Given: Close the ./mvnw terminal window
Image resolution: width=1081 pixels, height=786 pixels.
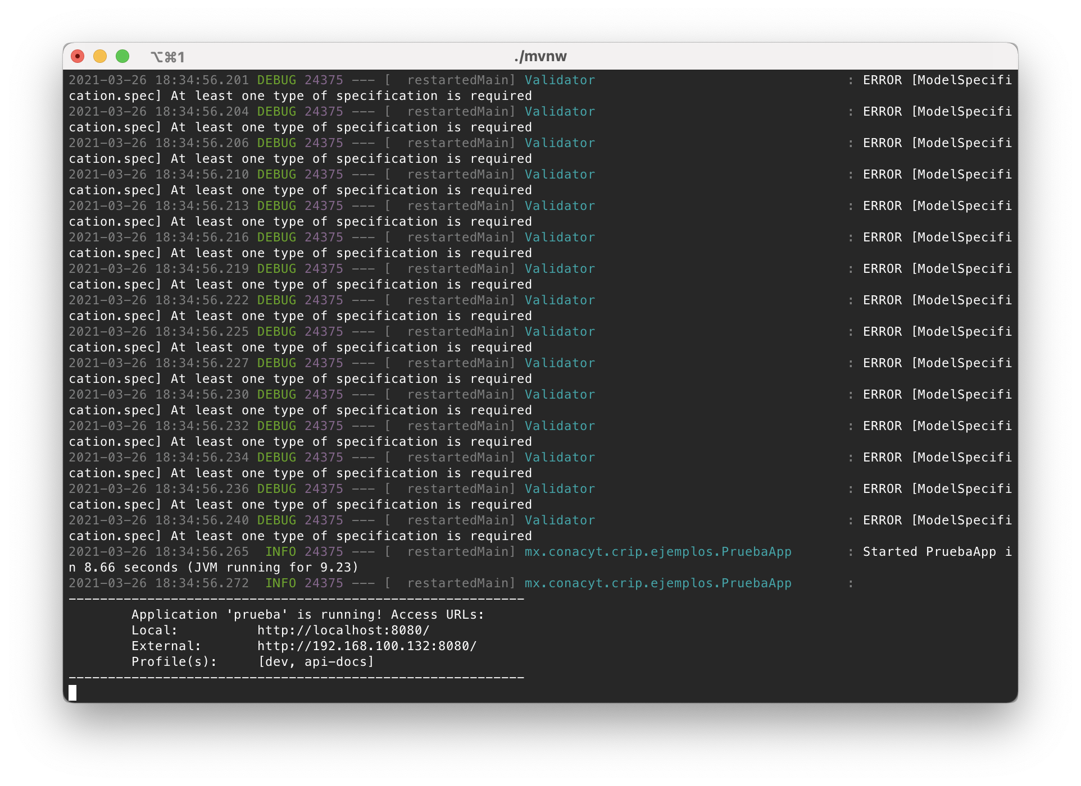Looking at the screenshot, I should (x=78, y=56).
